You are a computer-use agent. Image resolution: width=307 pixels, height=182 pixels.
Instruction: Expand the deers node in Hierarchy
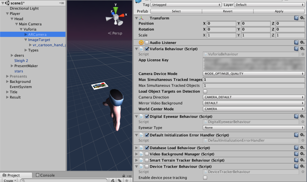(12, 55)
